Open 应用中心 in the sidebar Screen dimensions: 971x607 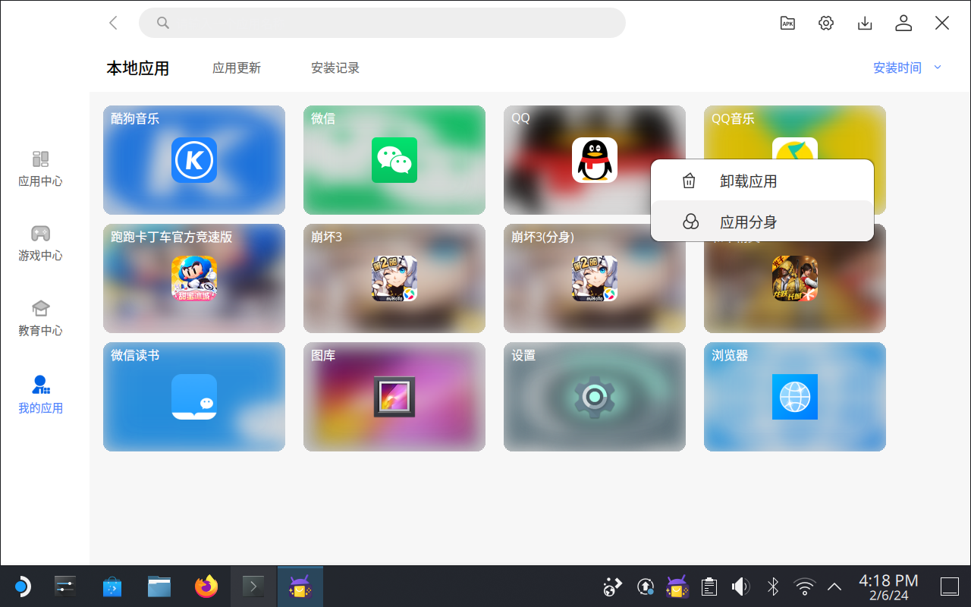pos(41,168)
